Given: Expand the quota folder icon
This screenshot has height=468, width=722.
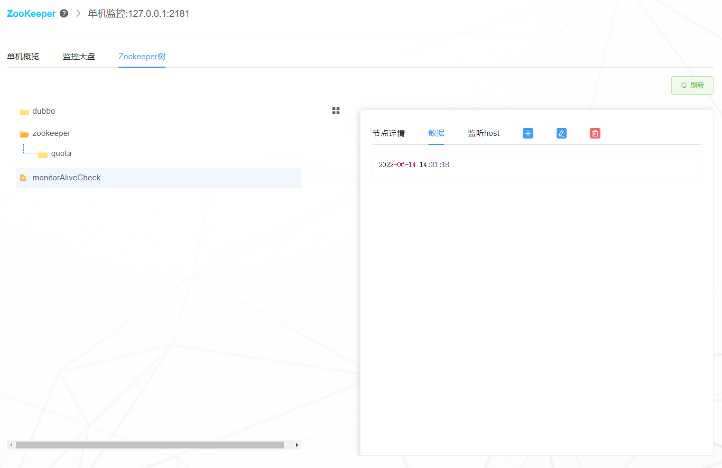Looking at the screenshot, I should click(43, 154).
